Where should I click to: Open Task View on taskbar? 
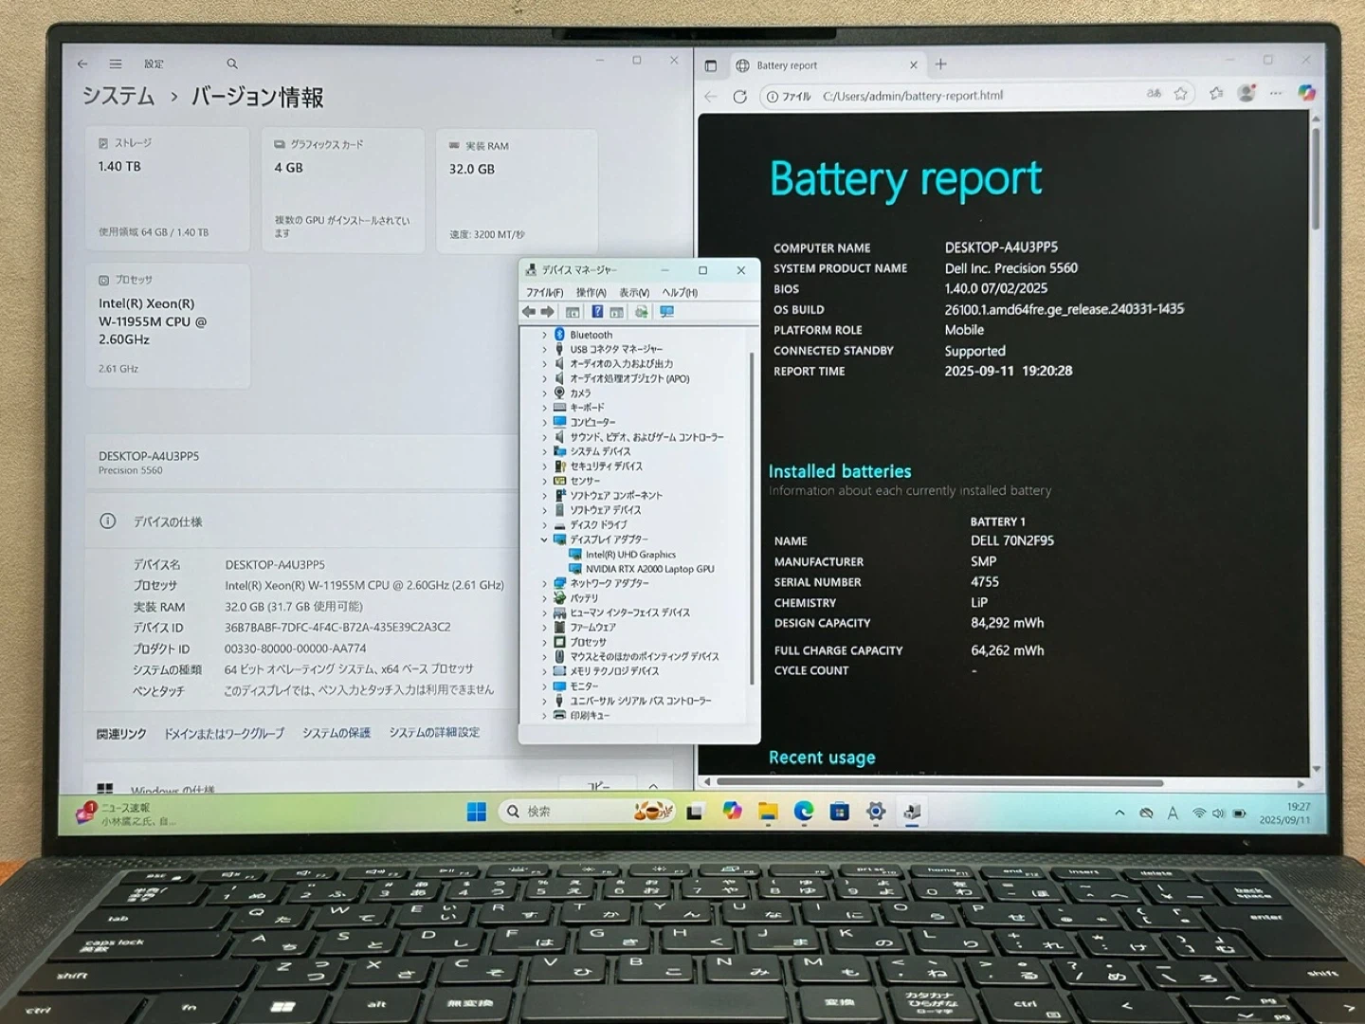tap(695, 812)
